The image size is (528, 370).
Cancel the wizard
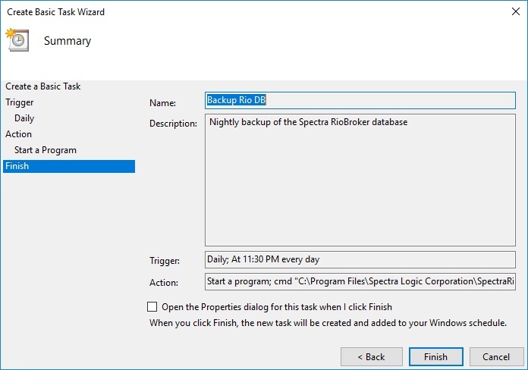click(x=496, y=356)
